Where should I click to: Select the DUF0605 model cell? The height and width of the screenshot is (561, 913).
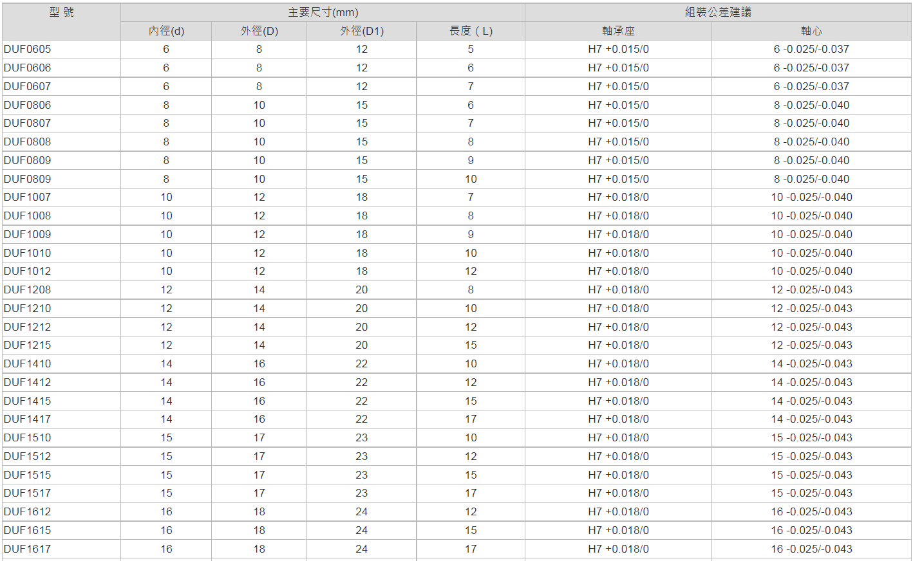click(28, 50)
